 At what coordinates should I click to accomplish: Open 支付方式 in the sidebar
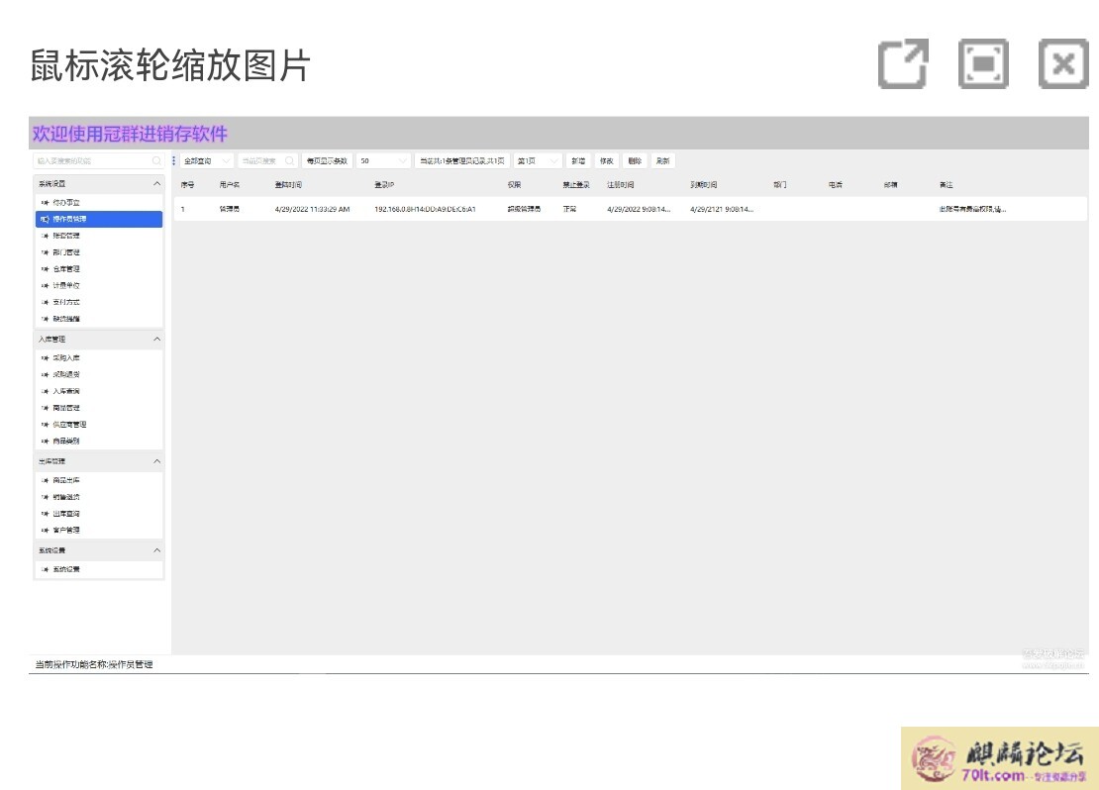[x=98, y=302]
